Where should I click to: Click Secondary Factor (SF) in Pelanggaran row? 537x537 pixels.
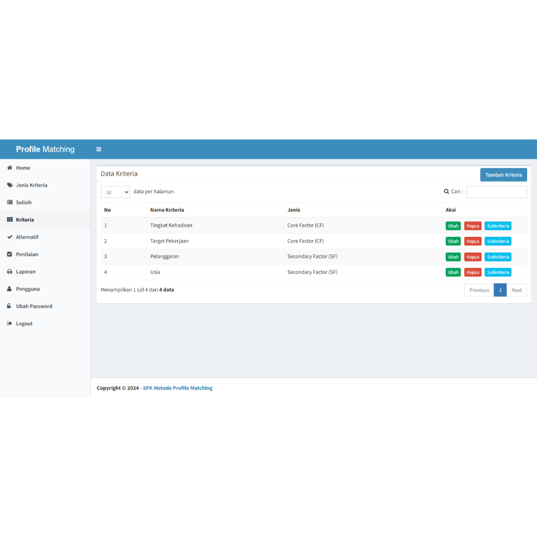pos(313,256)
